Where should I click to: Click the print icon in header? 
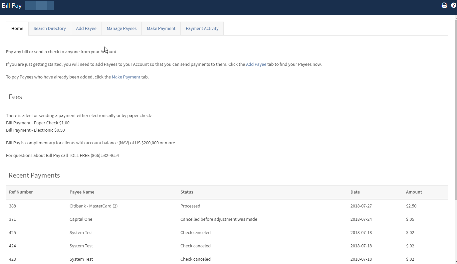click(444, 5)
